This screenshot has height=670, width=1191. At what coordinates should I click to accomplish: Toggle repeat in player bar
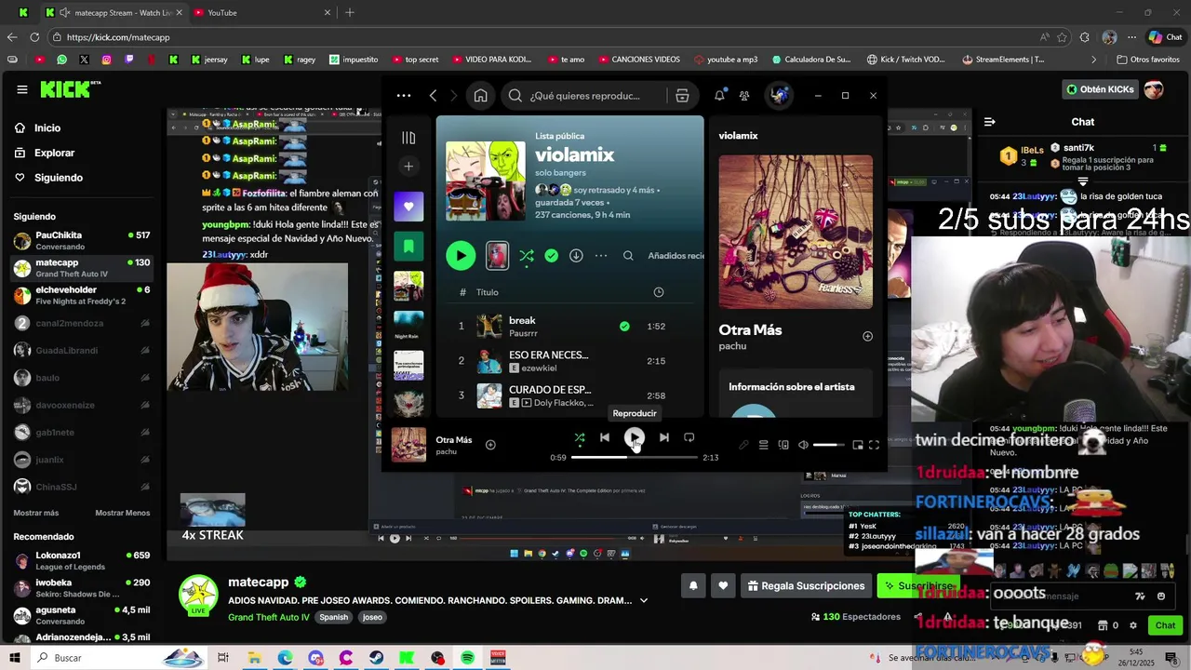click(689, 437)
